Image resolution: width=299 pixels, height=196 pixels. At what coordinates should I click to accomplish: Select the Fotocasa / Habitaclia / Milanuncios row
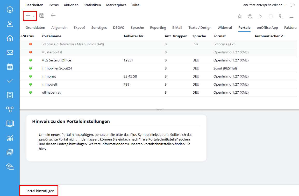[158, 44]
